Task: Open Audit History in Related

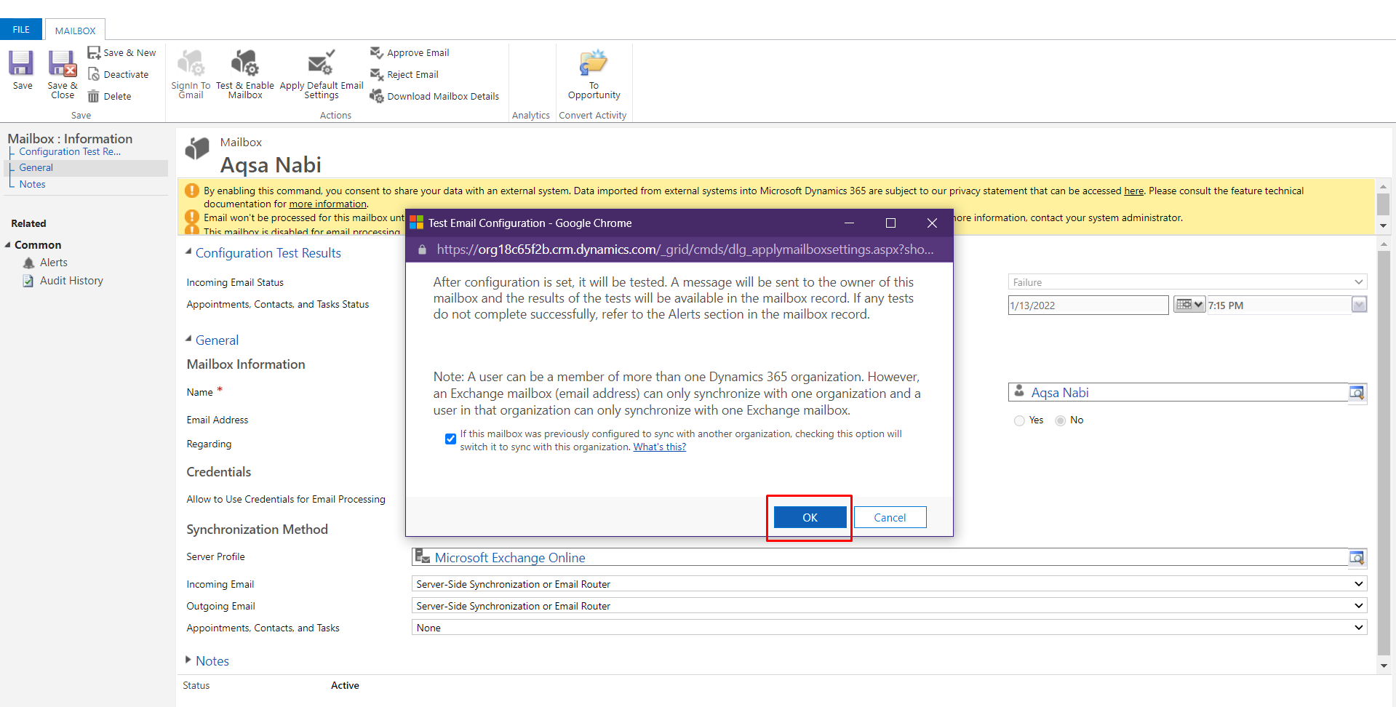Action: click(71, 281)
